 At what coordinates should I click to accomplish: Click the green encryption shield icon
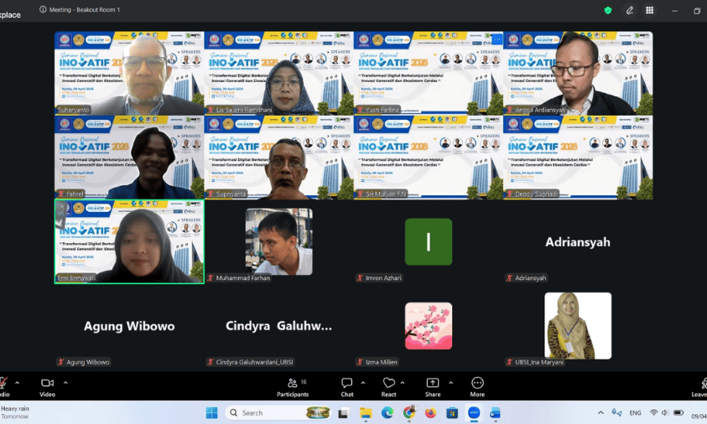click(608, 10)
